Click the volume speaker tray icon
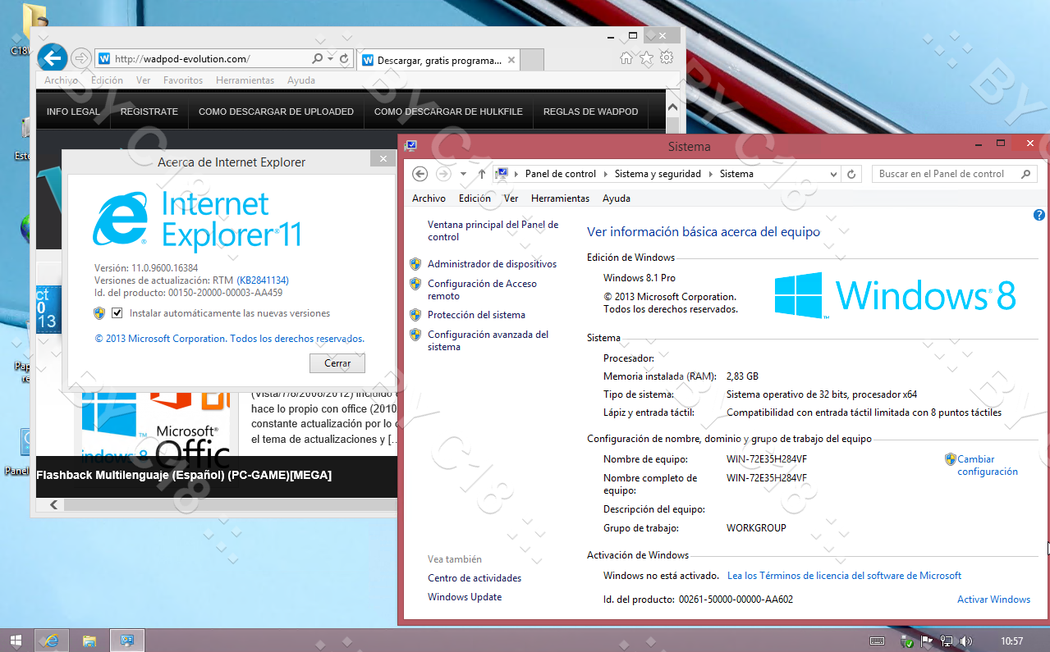1050x652 pixels. coord(966,641)
